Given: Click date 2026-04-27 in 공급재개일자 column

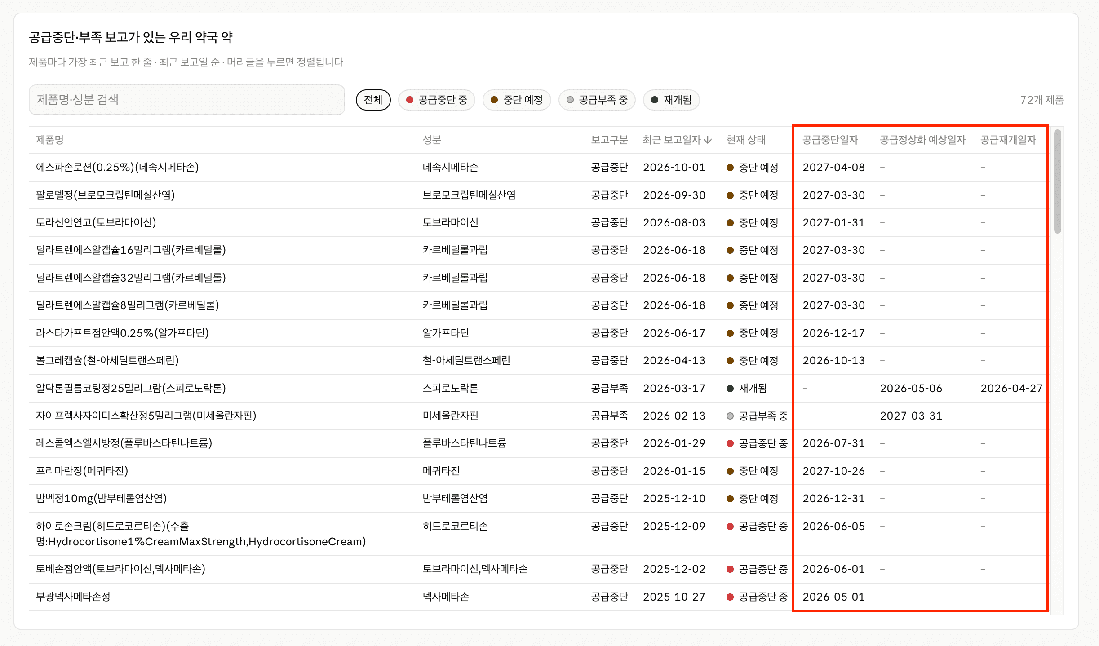Looking at the screenshot, I should coord(1011,389).
